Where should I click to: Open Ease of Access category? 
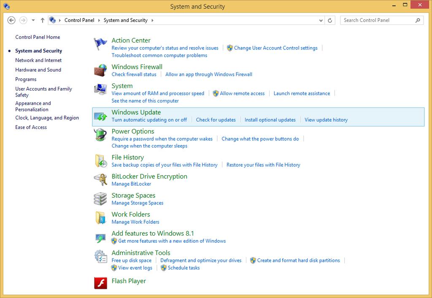coord(31,127)
